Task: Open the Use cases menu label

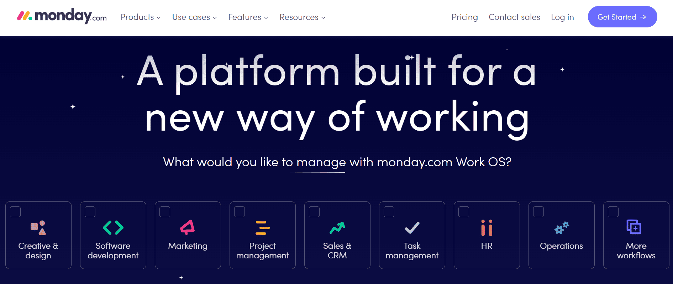Action: [x=191, y=17]
